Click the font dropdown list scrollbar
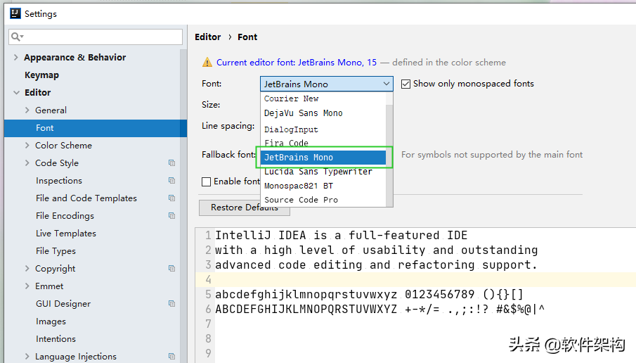Image resolution: width=636 pixels, height=363 pixels. click(389, 127)
